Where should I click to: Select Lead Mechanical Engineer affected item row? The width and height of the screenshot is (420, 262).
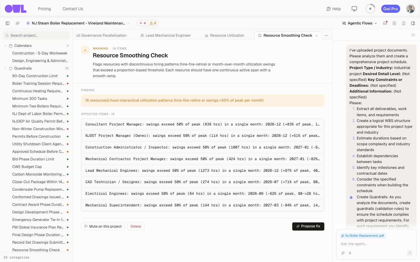[203, 171]
